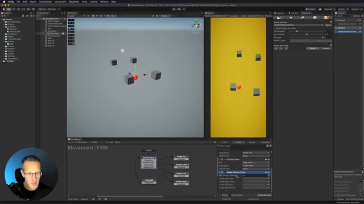Toggle Hide Unused checkbox in State panel
The width and height of the screenshot is (364, 204).
click(230, 195)
